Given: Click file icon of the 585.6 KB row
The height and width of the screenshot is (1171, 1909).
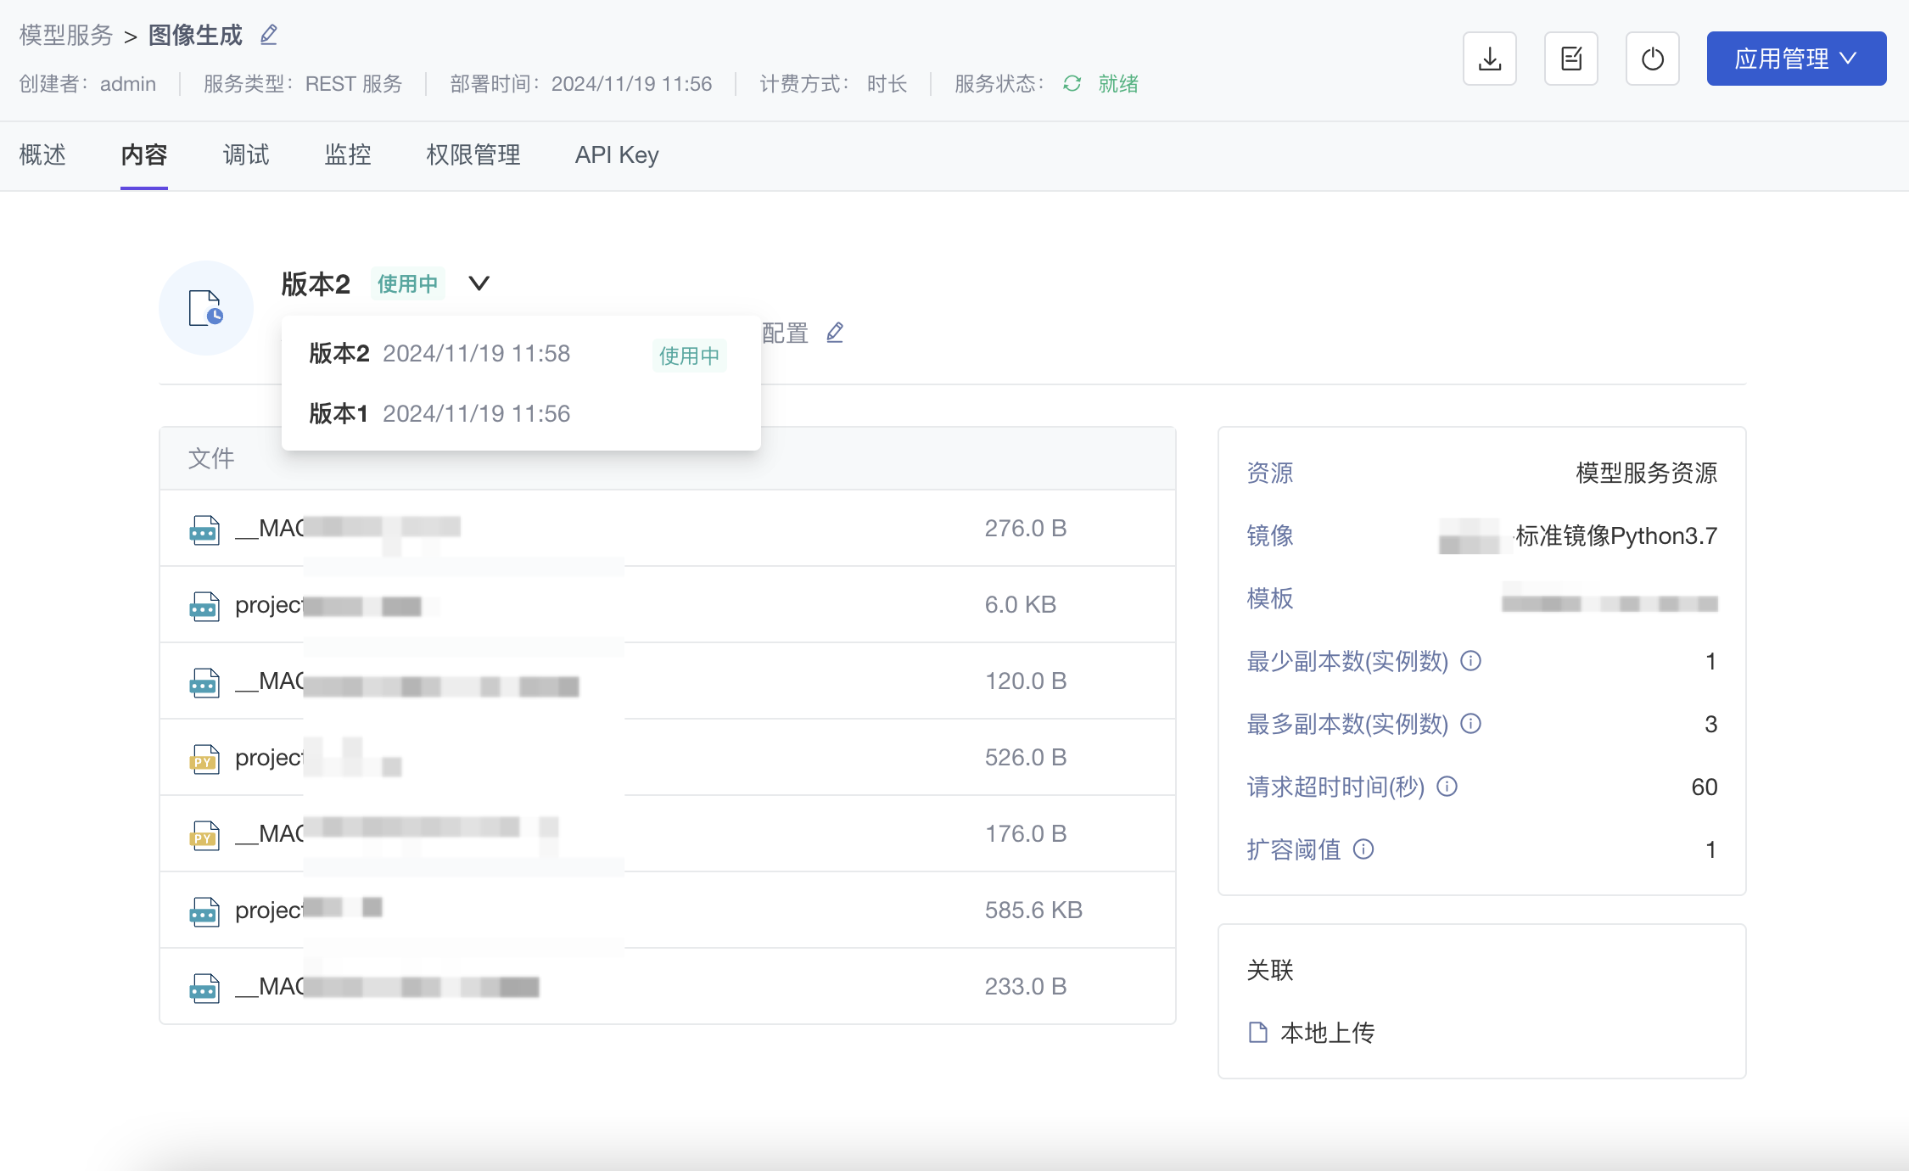Looking at the screenshot, I should click(x=204, y=911).
